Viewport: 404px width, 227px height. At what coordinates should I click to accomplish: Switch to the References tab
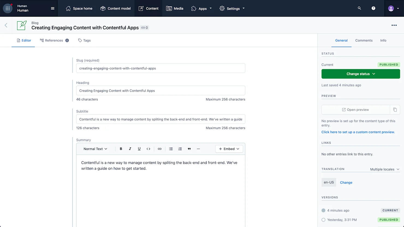point(51,40)
